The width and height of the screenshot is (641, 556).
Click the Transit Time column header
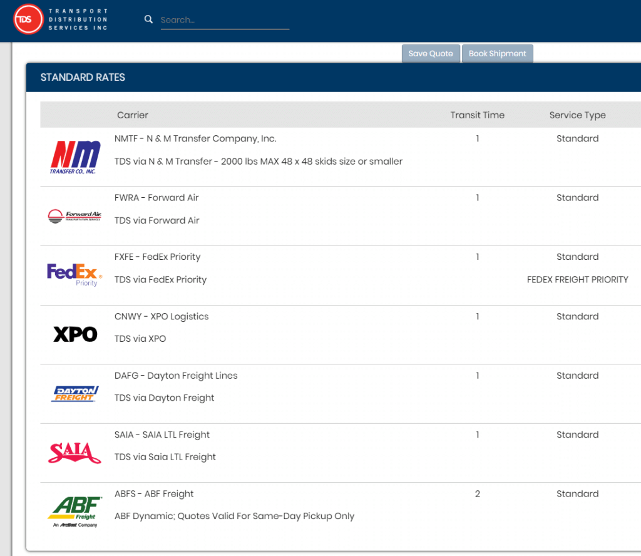coord(477,115)
